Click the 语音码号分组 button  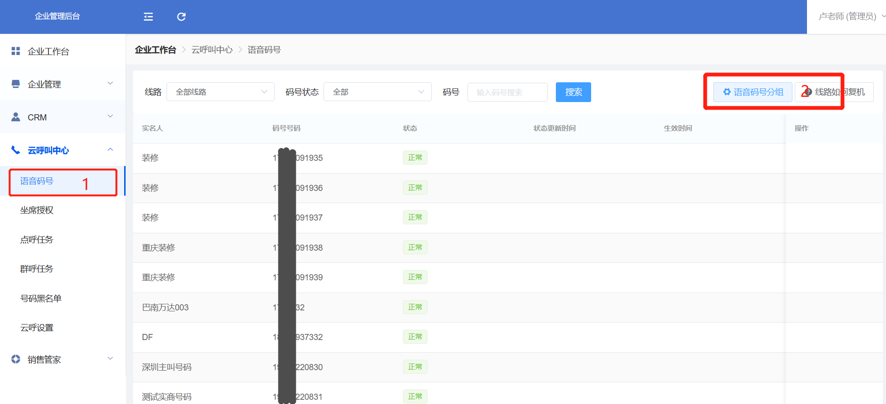752,92
